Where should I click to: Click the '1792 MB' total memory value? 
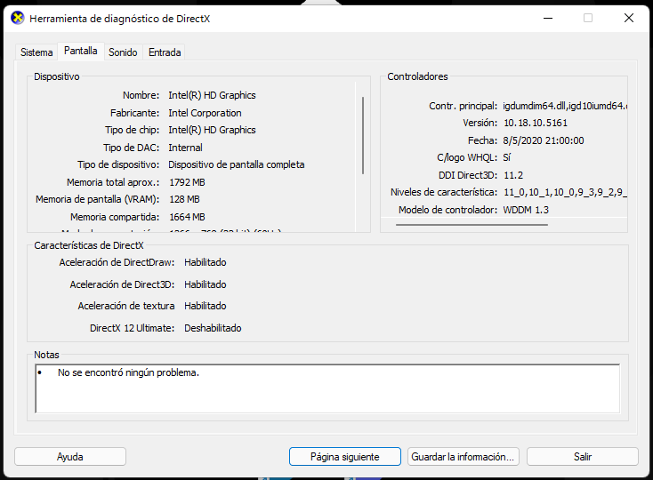(x=187, y=182)
